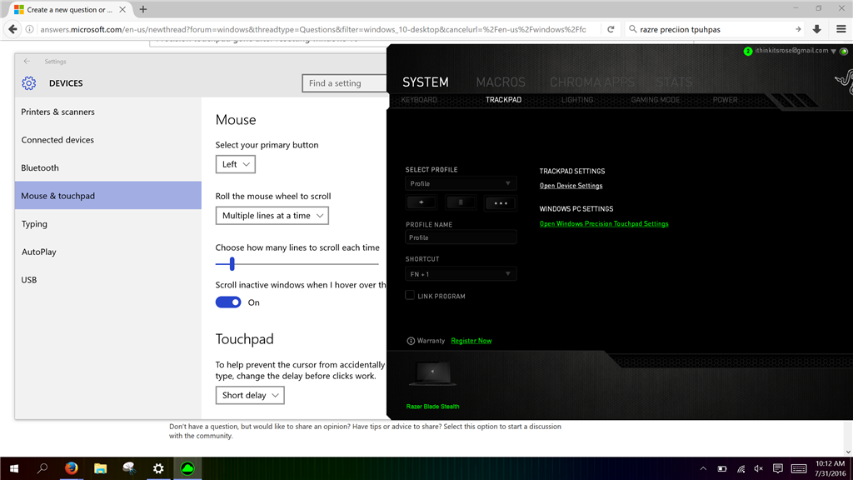Open the Short delay touchpad dropdown
Image resolution: width=853 pixels, height=480 pixels.
[x=250, y=395]
